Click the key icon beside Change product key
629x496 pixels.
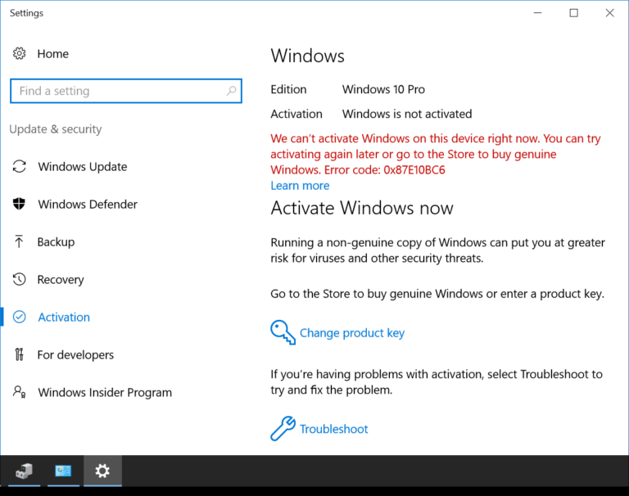283,332
